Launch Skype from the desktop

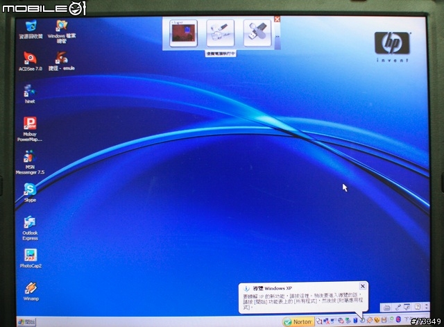click(x=30, y=193)
